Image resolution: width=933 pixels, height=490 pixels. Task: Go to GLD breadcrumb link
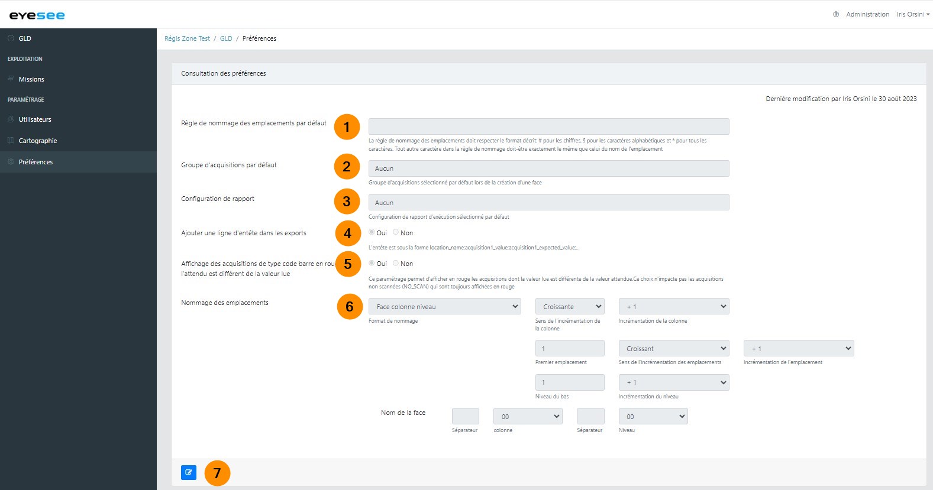(226, 38)
